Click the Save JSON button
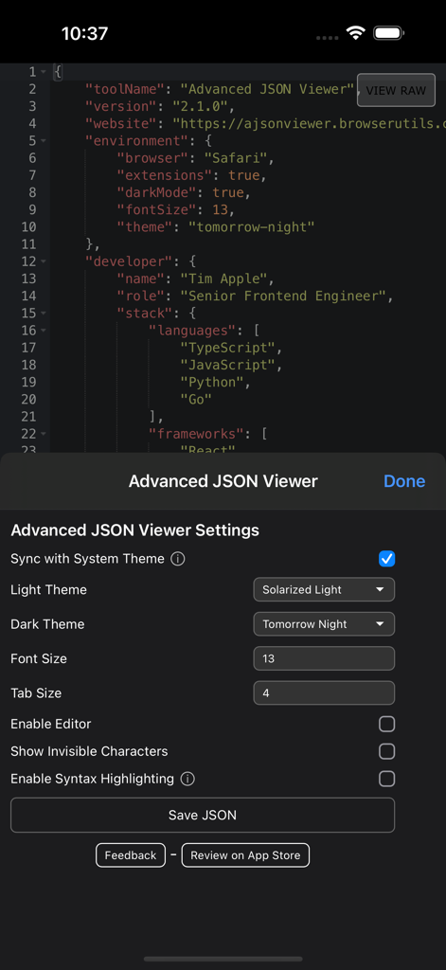The image size is (446, 970). coord(203,816)
